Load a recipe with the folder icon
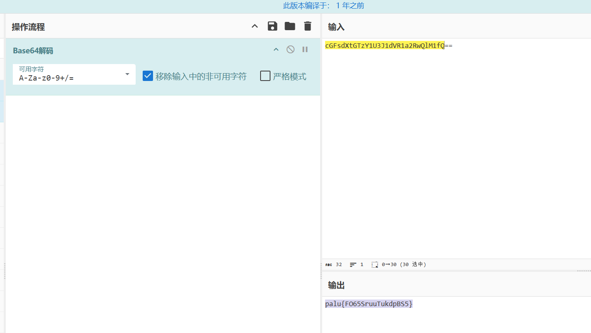This screenshot has width=591, height=333. [290, 26]
